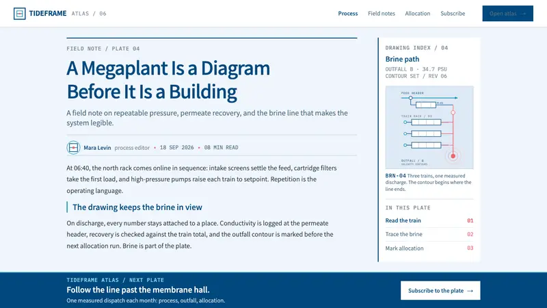Click the Subscribe to the plate button
Viewport: 547px width, 308px height.
tap(440, 290)
